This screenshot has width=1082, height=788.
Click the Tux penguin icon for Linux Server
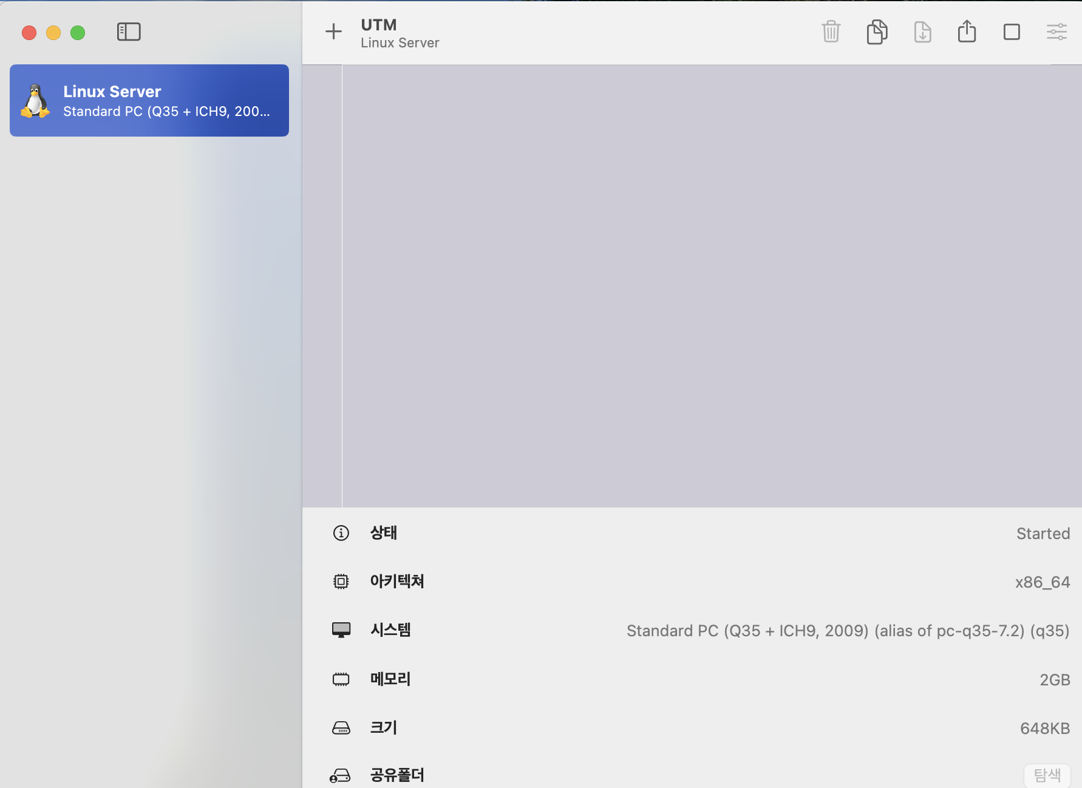pos(35,101)
